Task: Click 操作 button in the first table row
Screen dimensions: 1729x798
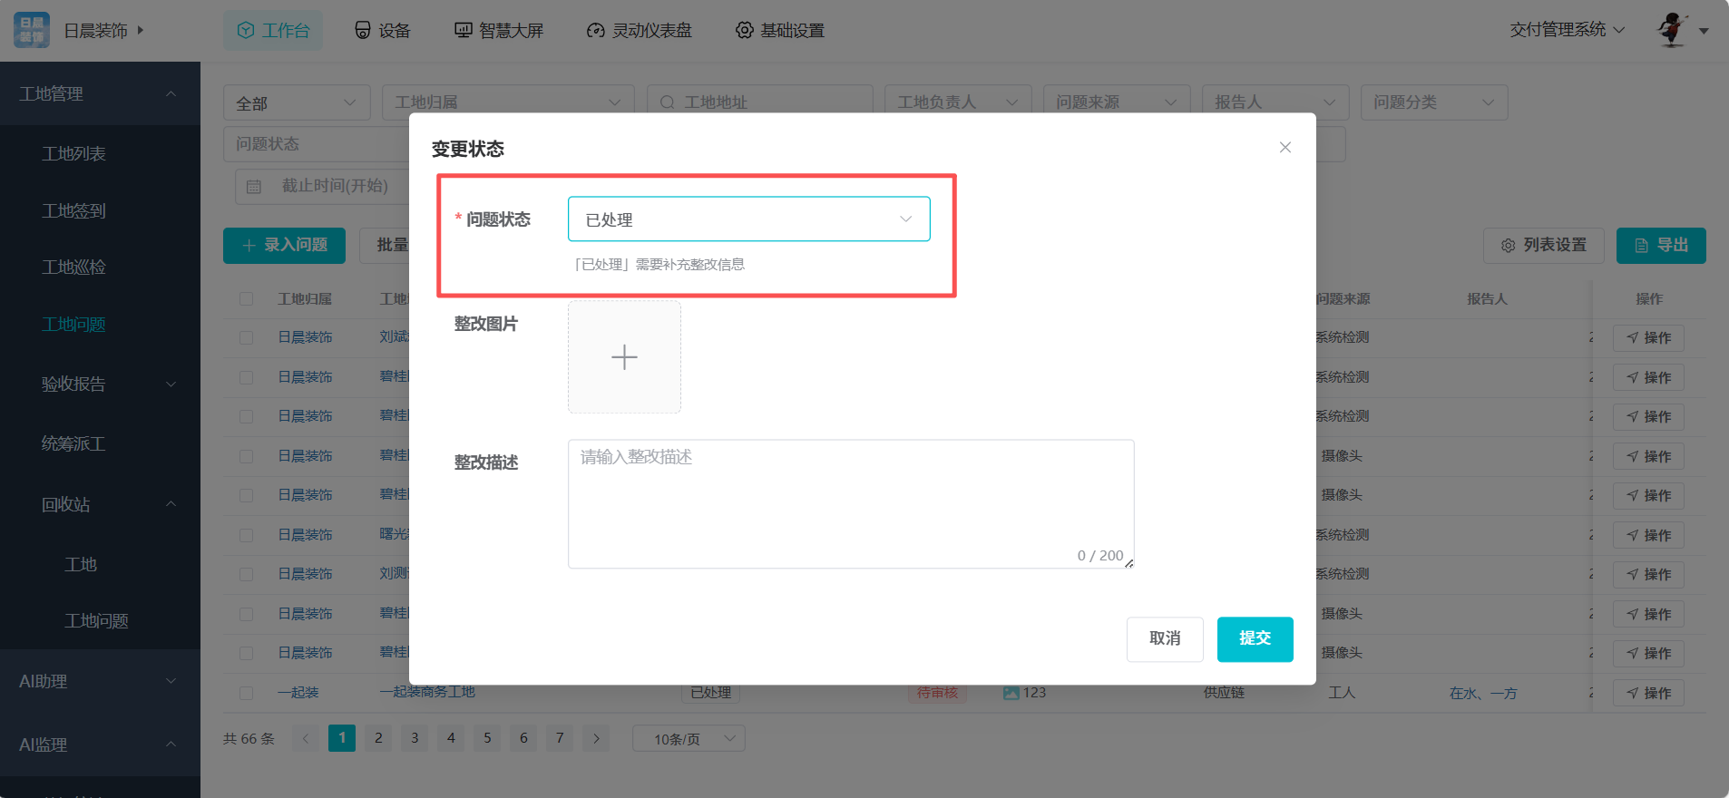Action: tap(1648, 338)
